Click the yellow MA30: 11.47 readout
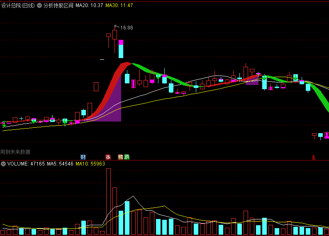This screenshot has width=329, height=236. click(x=119, y=5)
